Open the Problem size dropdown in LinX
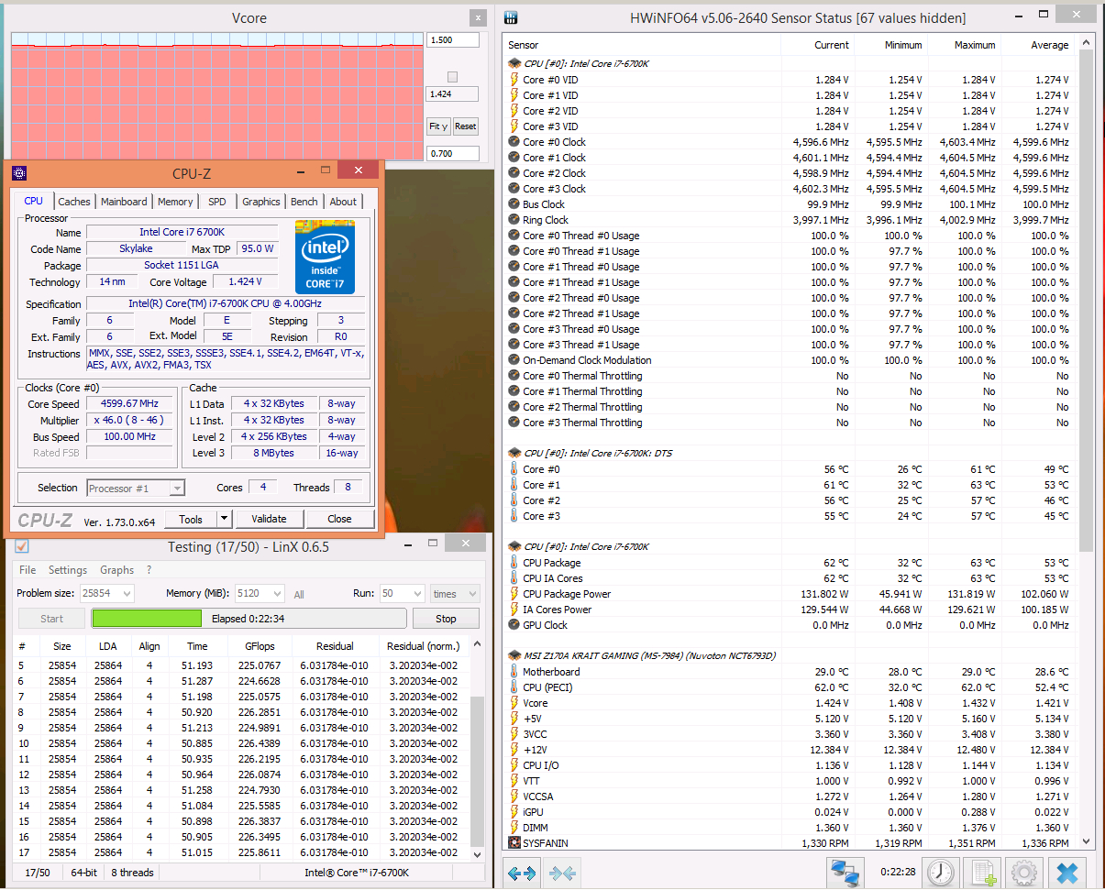This screenshot has width=1105, height=890. coord(126,593)
